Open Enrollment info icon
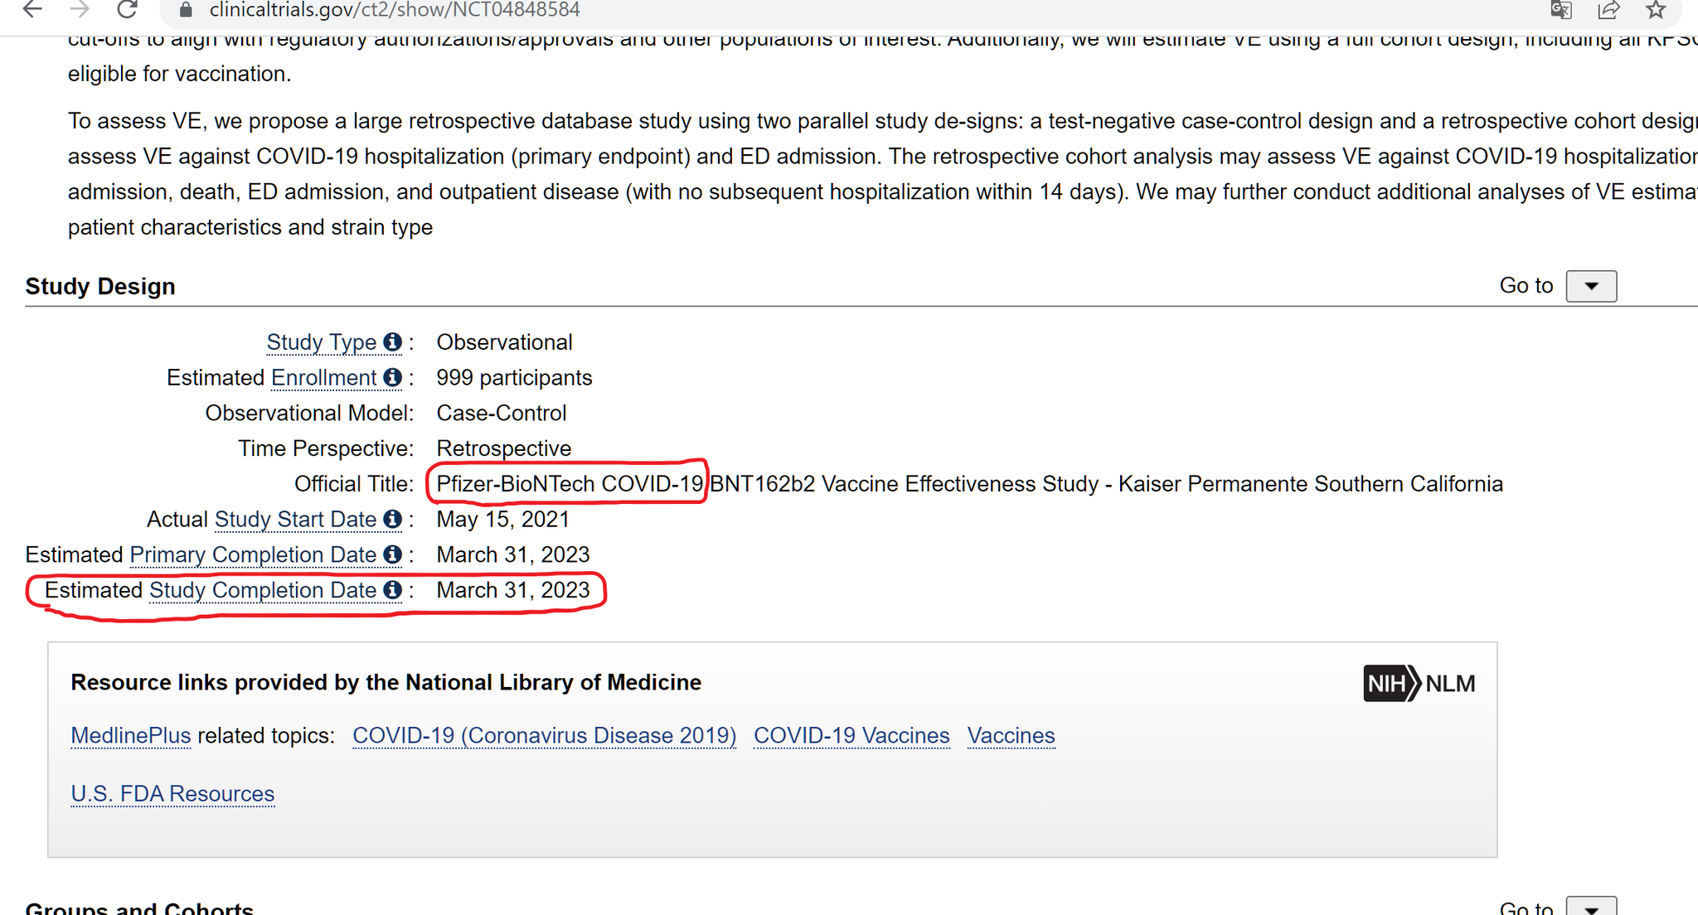The height and width of the screenshot is (915, 1698). [392, 377]
